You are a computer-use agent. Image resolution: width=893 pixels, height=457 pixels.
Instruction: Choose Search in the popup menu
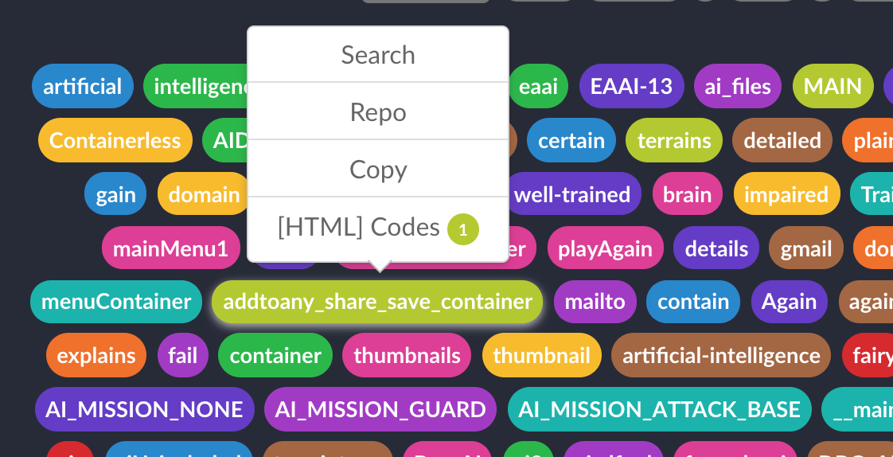377,55
